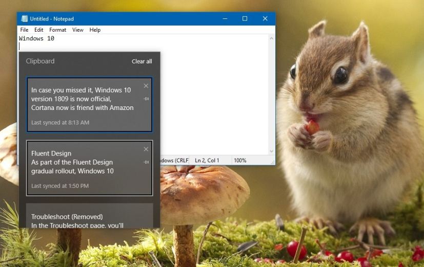This screenshot has height=267, width=424.
Task: Close the Untitled Notepad window
Action: click(265, 19)
